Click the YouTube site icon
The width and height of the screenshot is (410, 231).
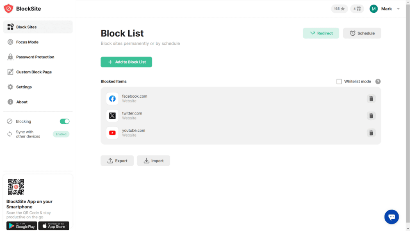[112, 133]
